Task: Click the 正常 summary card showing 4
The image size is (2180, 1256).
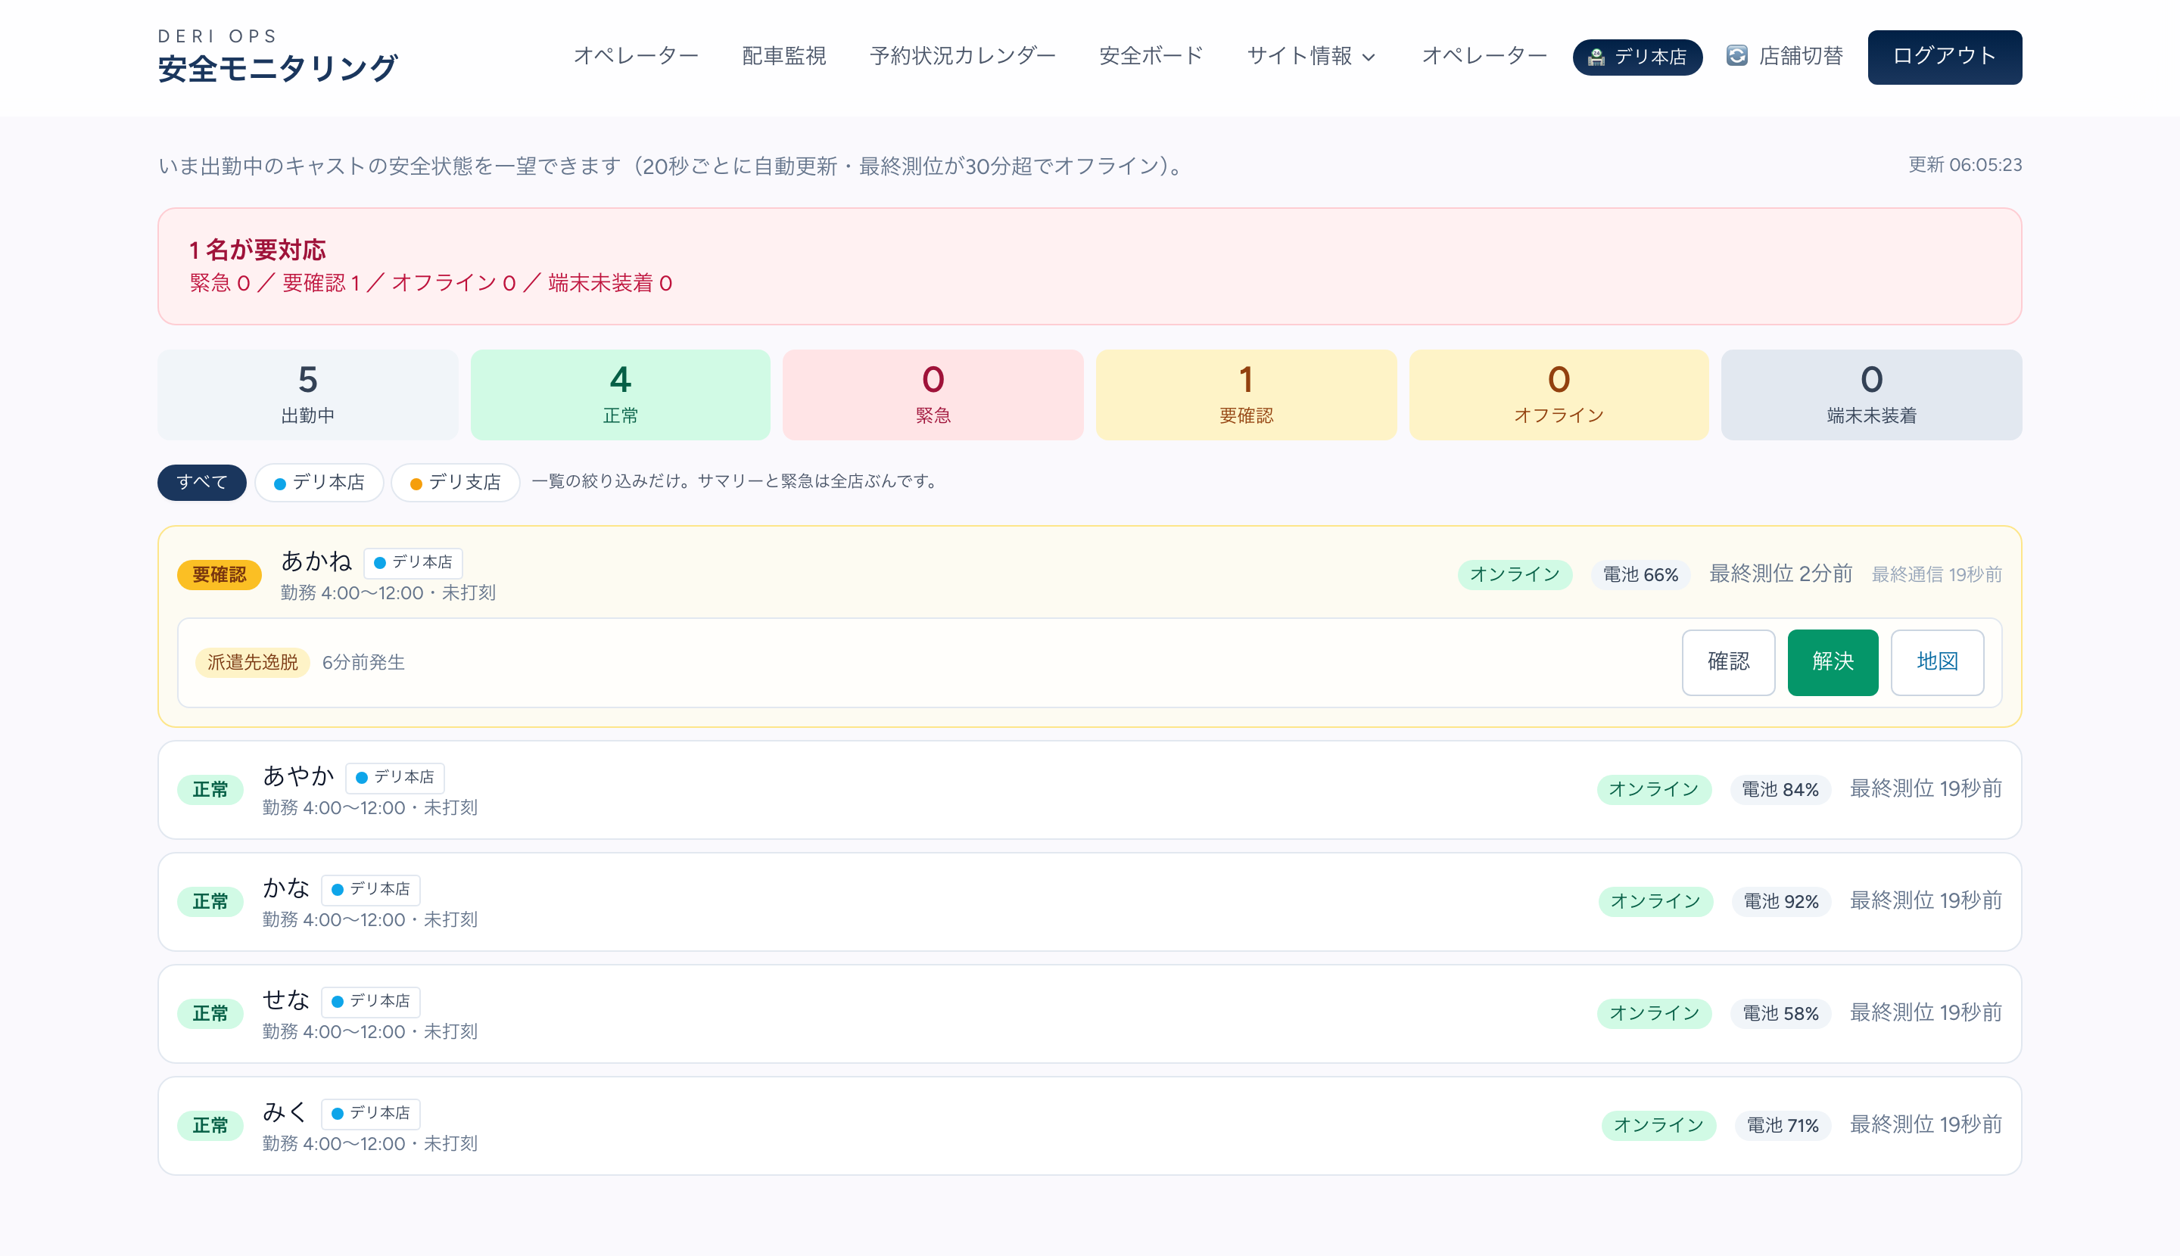Action: tap(620, 395)
